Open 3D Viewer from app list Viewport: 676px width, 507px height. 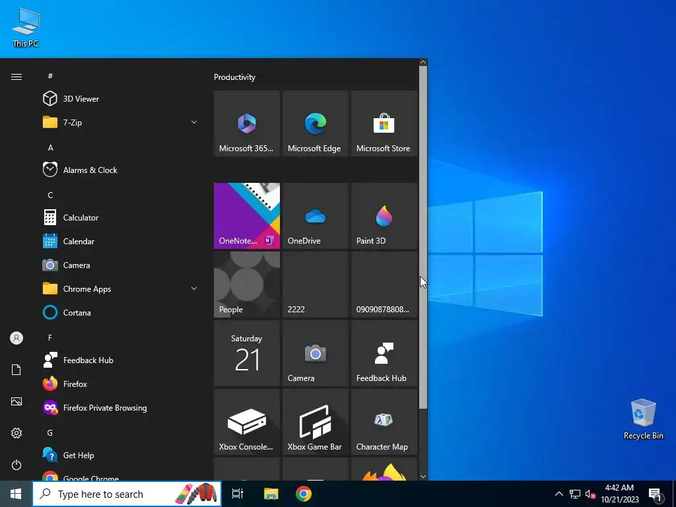(x=121, y=99)
